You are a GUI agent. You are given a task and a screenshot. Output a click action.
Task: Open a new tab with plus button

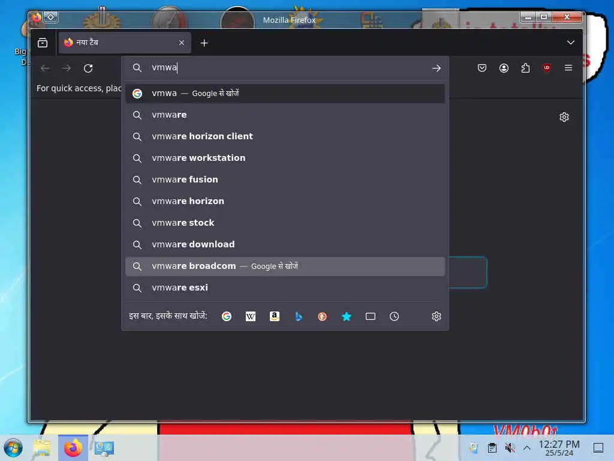point(204,43)
